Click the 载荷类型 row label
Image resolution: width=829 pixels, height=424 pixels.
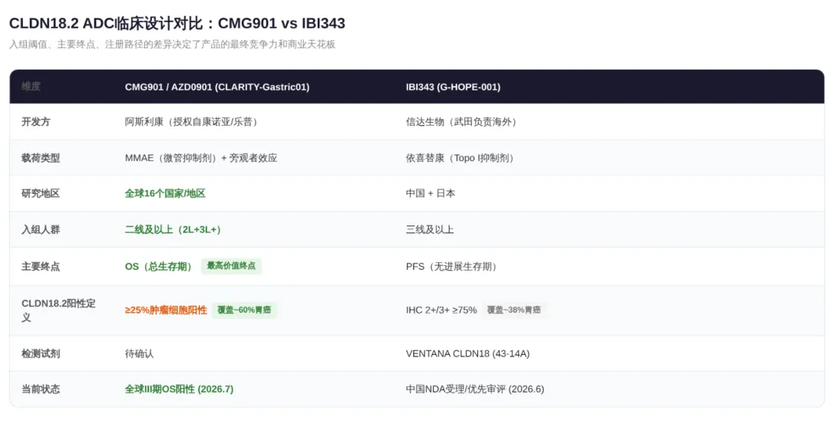point(41,157)
